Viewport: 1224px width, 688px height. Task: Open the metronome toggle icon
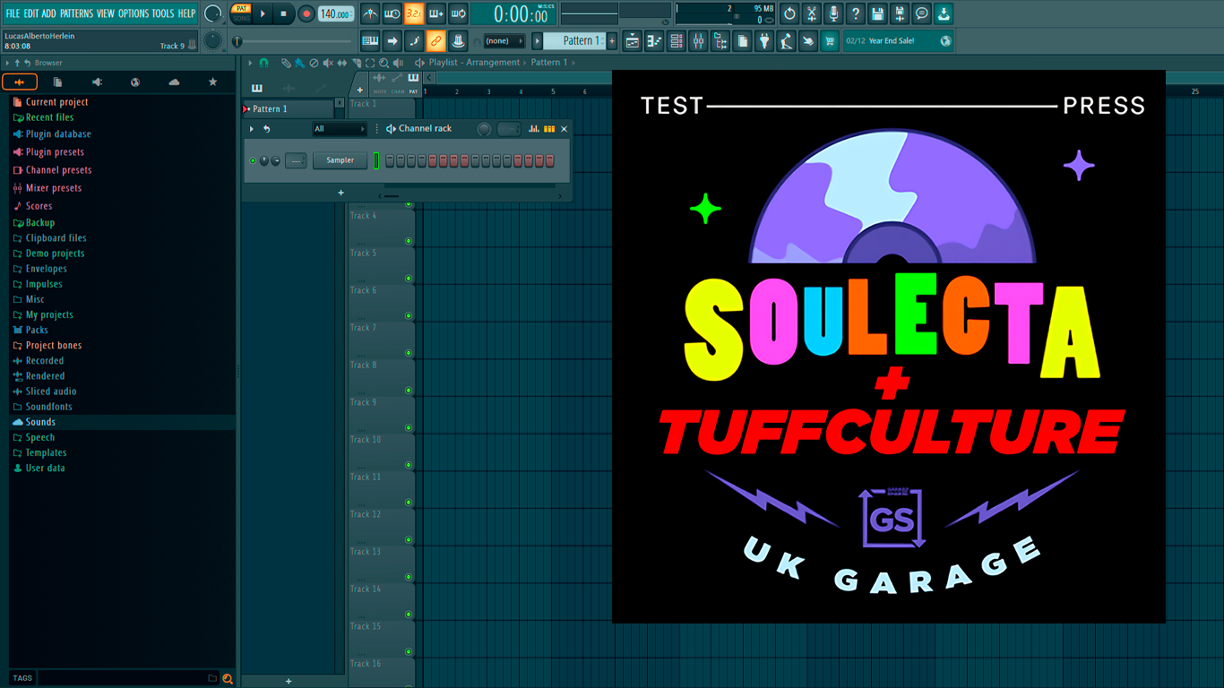tap(370, 13)
